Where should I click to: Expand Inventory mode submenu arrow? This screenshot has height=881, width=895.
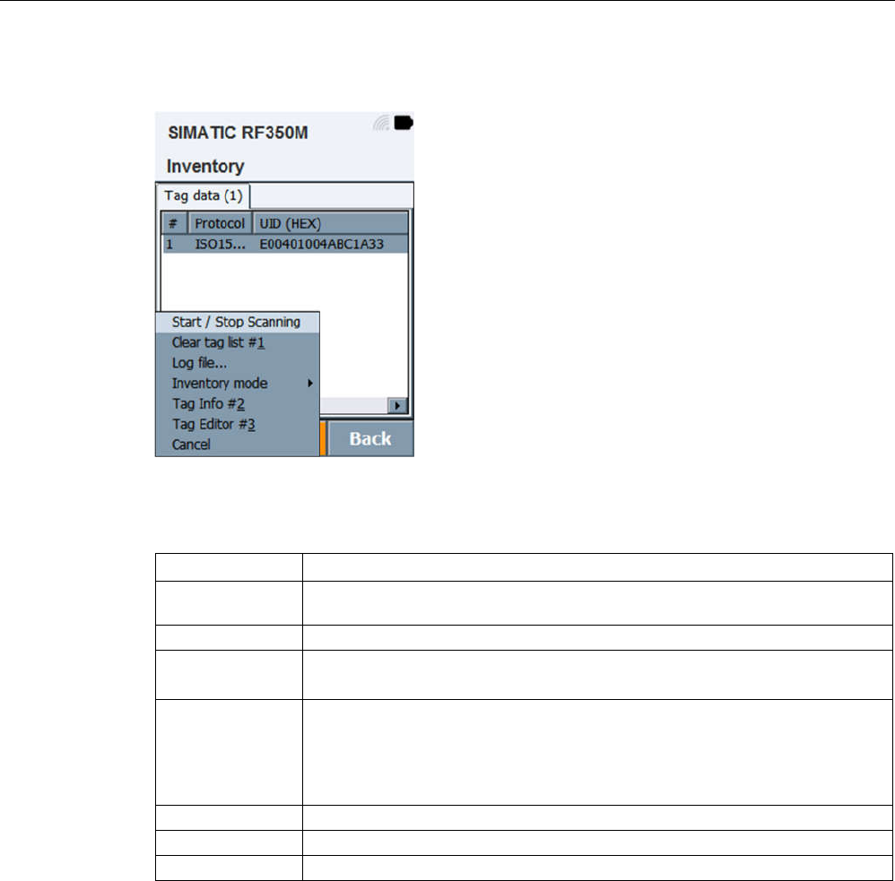click(x=310, y=384)
